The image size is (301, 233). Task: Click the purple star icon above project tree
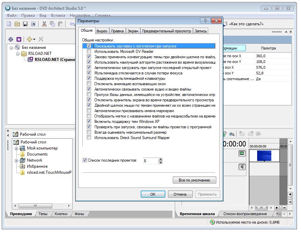(x=19, y=39)
